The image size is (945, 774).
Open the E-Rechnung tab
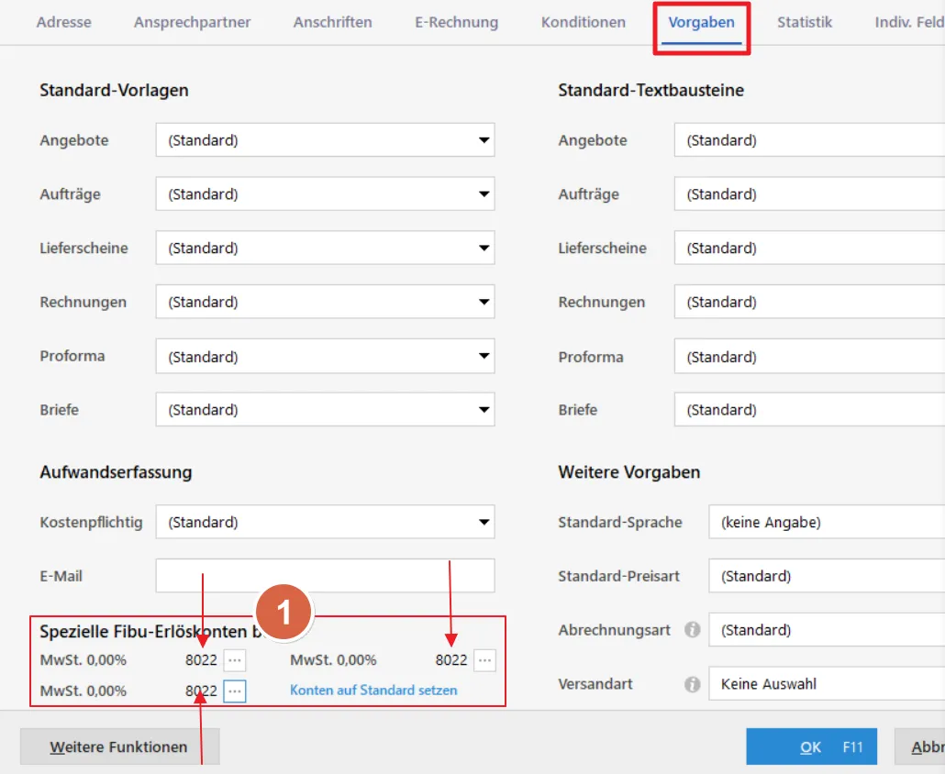click(x=456, y=22)
